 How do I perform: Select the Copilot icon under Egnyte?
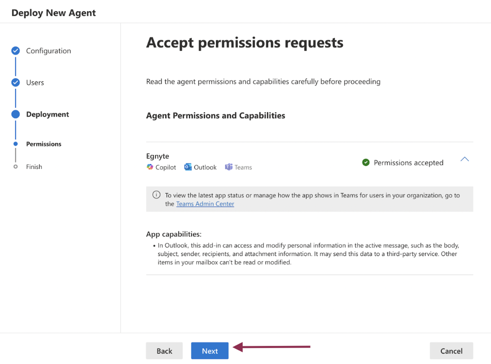click(x=149, y=167)
